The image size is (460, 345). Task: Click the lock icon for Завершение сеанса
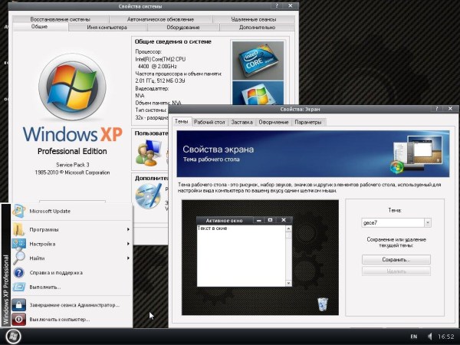coord(19,304)
